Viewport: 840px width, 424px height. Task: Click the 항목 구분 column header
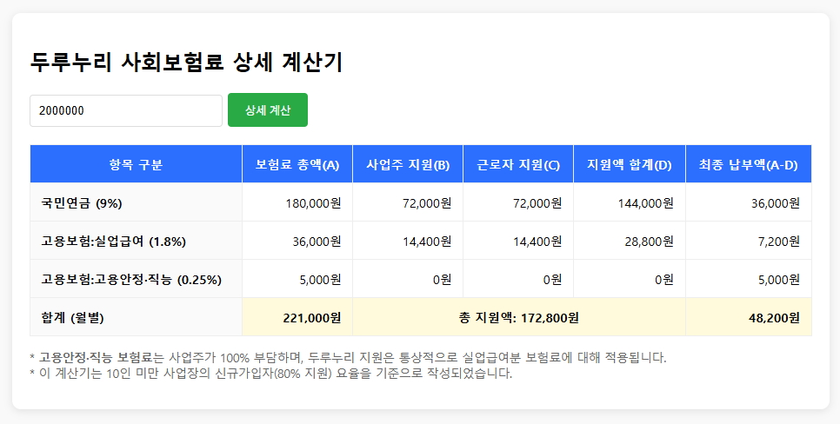(x=136, y=164)
